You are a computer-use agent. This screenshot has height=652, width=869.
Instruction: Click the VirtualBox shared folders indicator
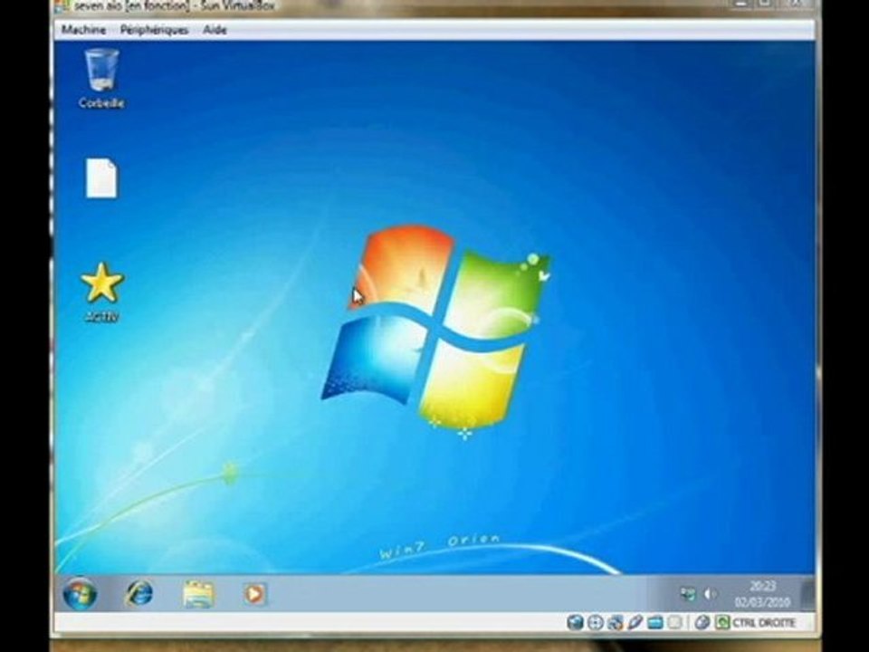(x=655, y=623)
